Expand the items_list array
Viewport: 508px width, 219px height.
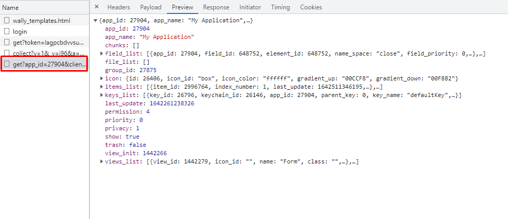pos(101,87)
